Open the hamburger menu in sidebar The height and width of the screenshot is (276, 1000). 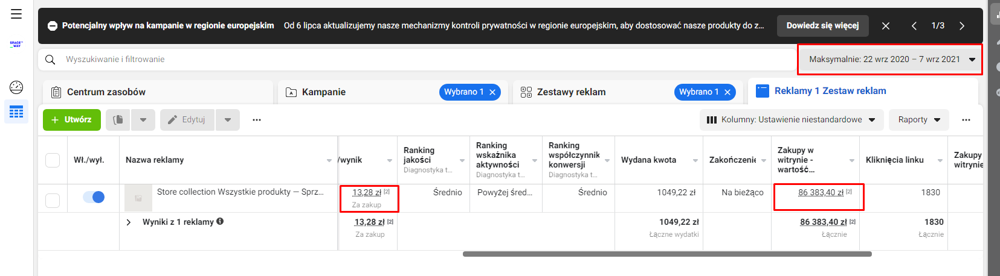pyautogui.click(x=16, y=14)
